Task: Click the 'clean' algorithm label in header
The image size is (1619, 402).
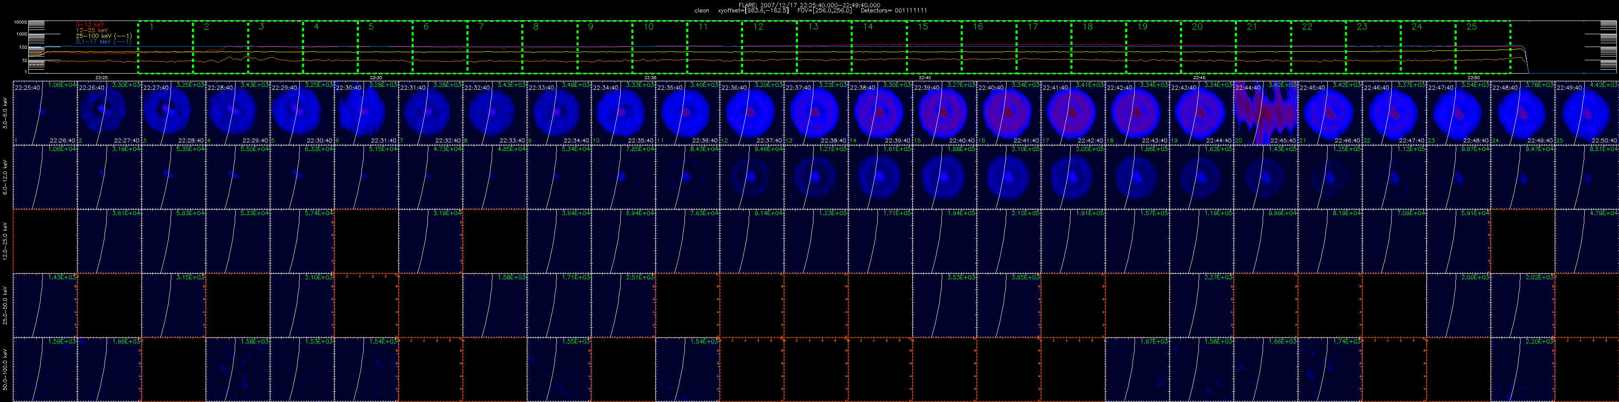Action: pos(702,11)
